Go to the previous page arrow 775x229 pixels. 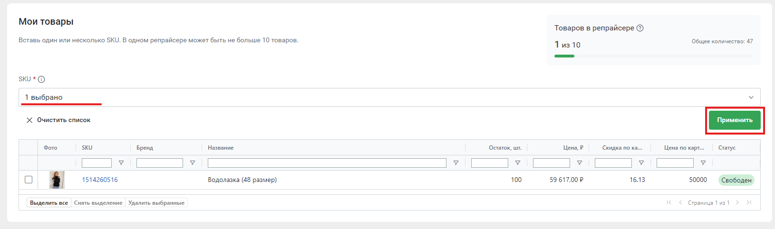coord(680,202)
